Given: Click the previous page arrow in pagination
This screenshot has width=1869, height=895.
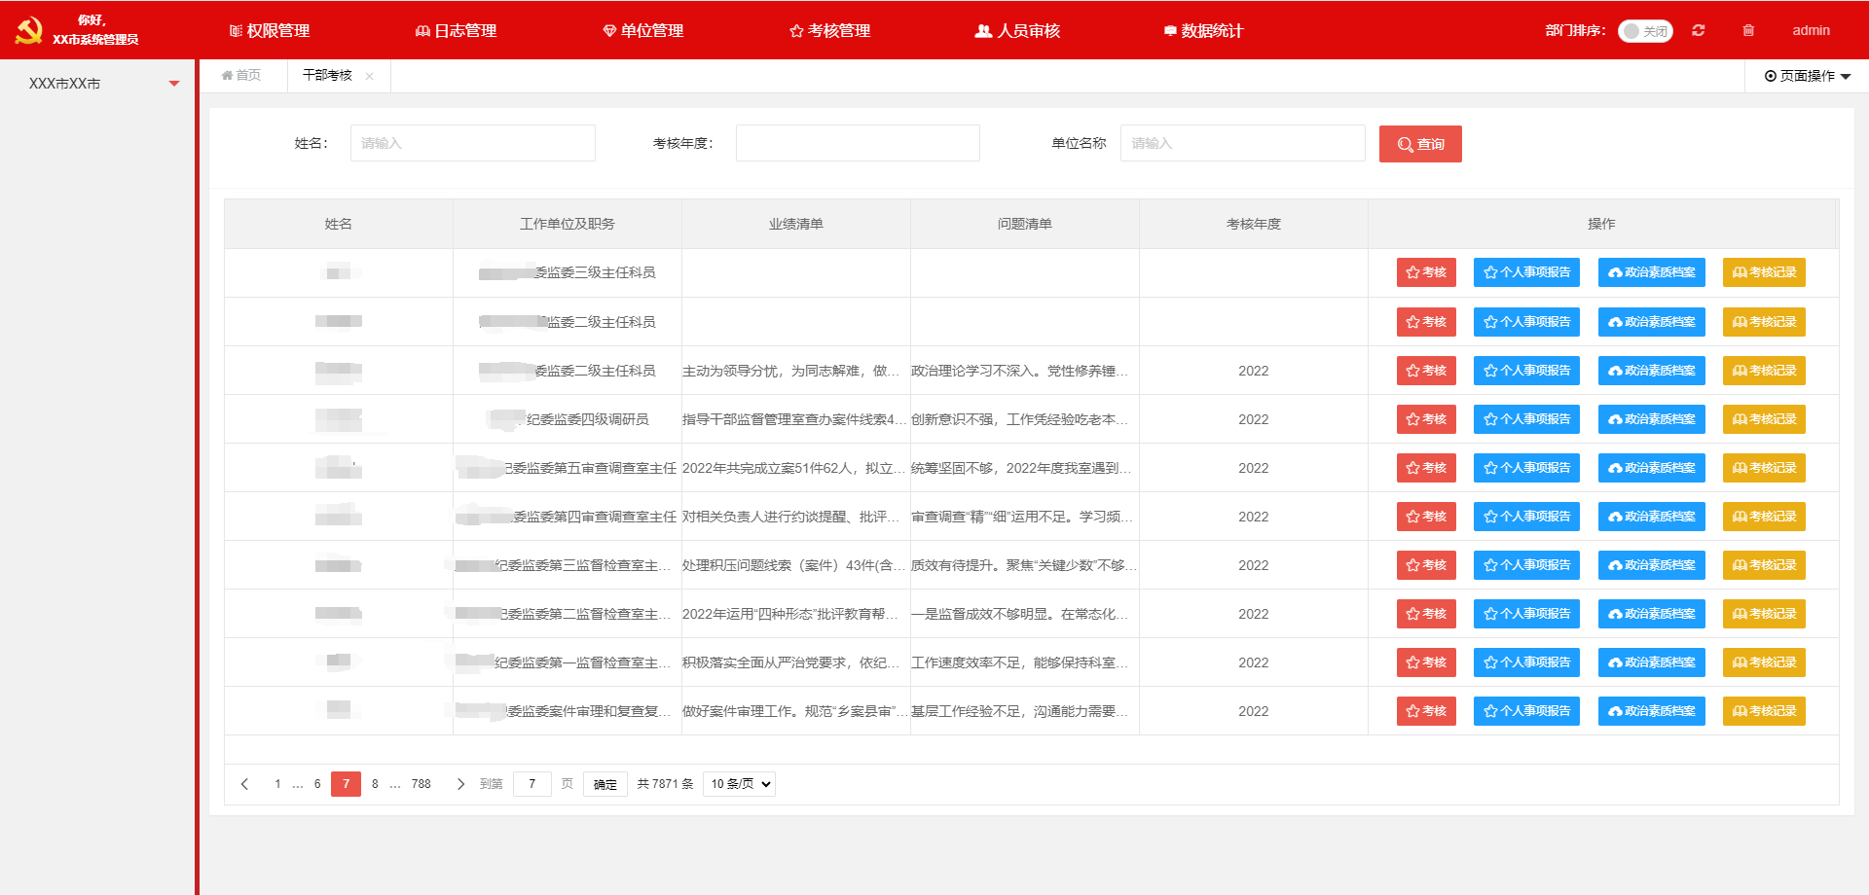Looking at the screenshot, I should pyautogui.click(x=245, y=784).
